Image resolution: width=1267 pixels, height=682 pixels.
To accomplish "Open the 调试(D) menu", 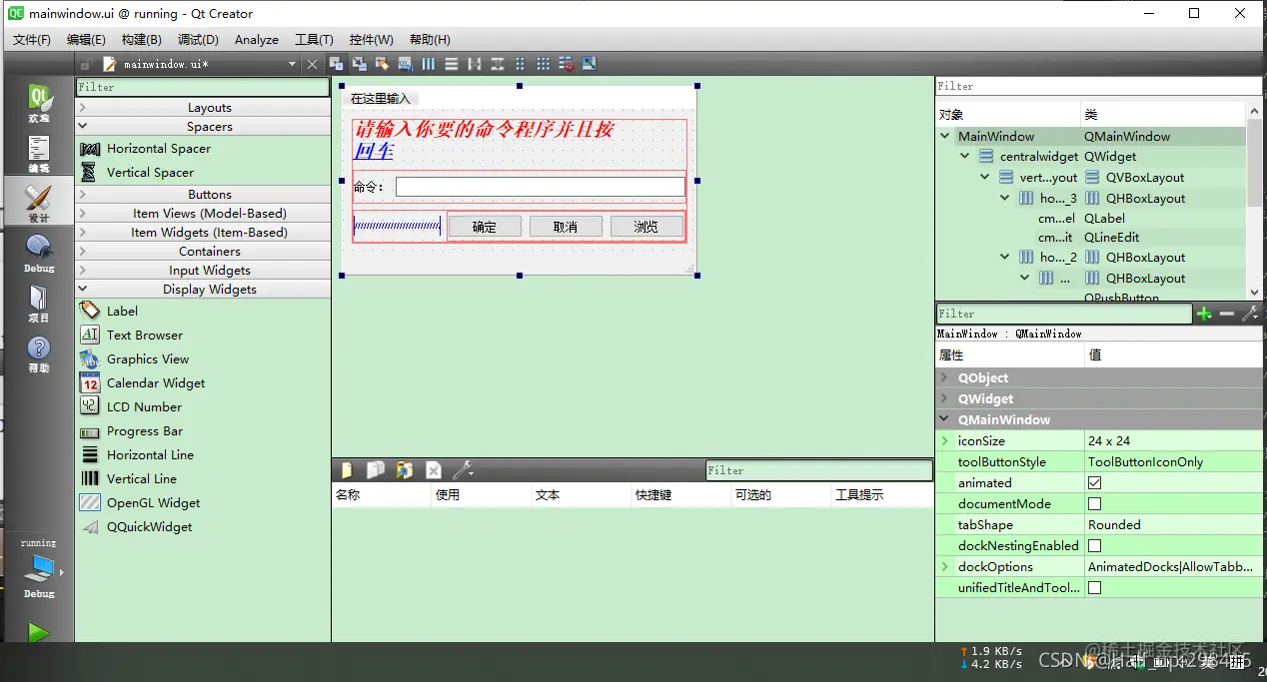I will point(198,39).
